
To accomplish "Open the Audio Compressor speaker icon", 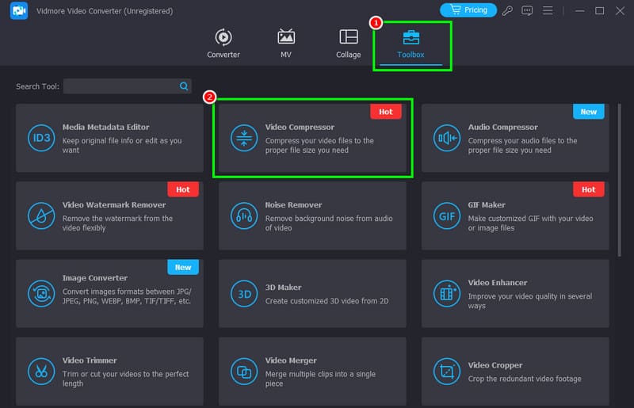I will [x=447, y=139].
